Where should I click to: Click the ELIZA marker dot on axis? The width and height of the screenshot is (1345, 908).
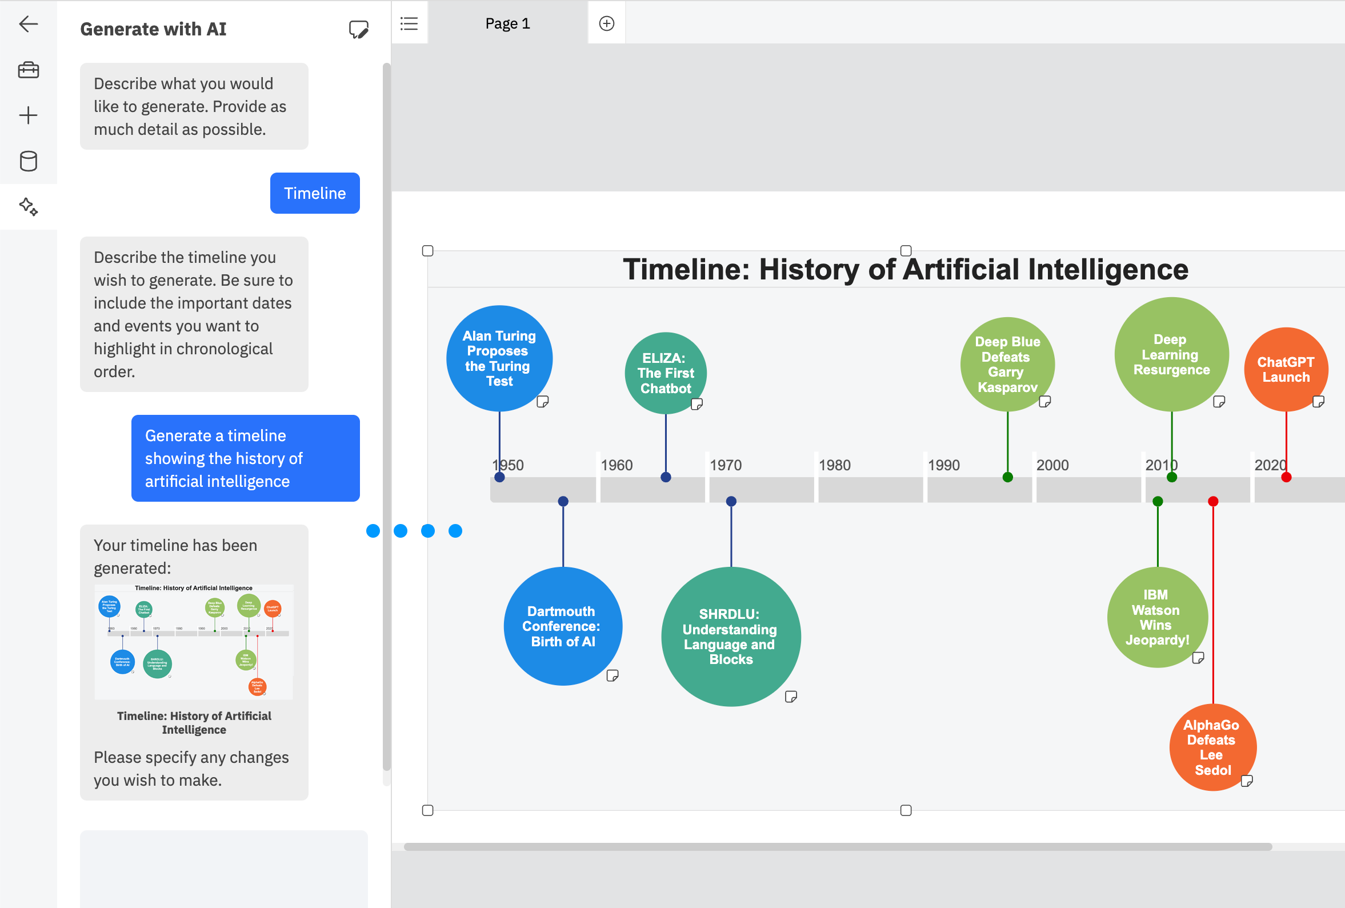pyautogui.click(x=666, y=477)
